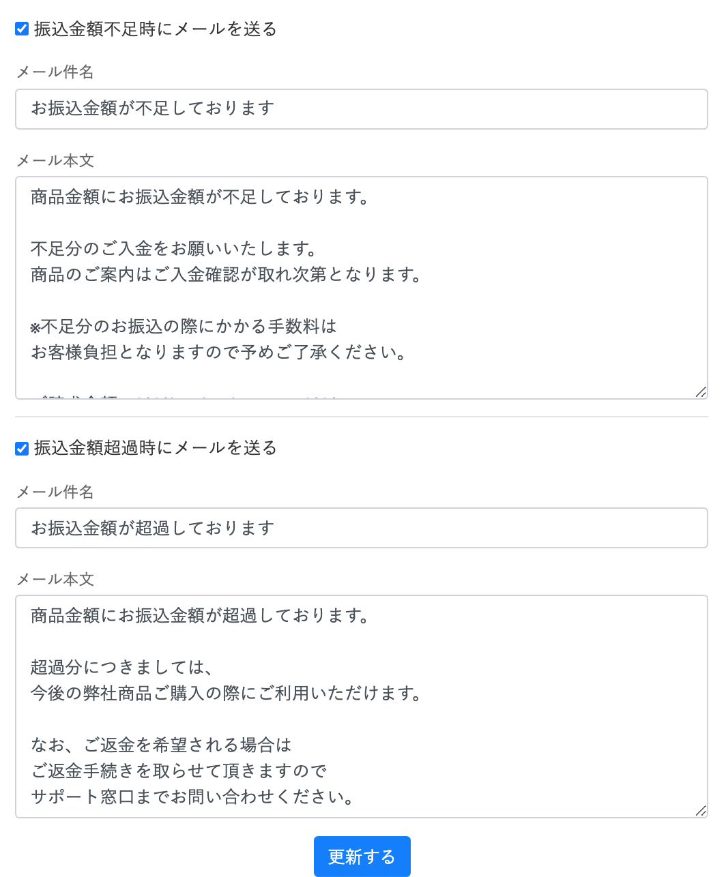Place cursor on line お客様負担となりますので予めご了承ください。
Screen dimensions: 726x877
[218, 353]
